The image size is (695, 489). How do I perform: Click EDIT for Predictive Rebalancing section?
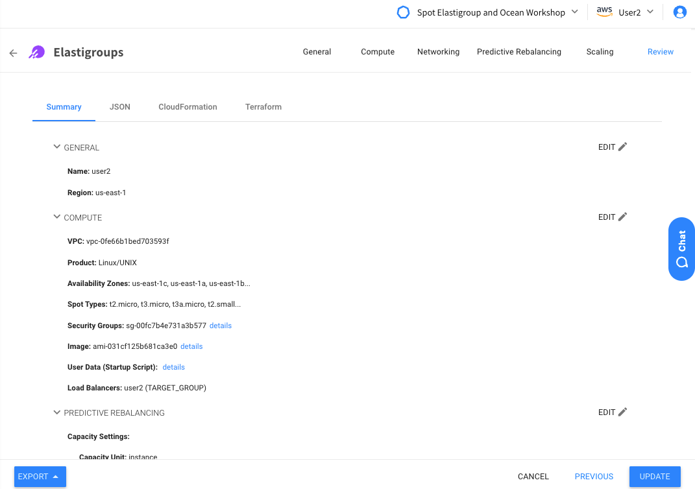(x=607, y=412)
